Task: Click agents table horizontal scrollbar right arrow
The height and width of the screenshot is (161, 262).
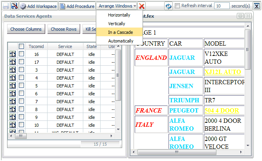Action: (x=111, y=136)
